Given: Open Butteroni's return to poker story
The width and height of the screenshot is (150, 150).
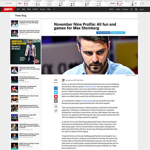Looking at the screenshot, I should click(29, 69).
